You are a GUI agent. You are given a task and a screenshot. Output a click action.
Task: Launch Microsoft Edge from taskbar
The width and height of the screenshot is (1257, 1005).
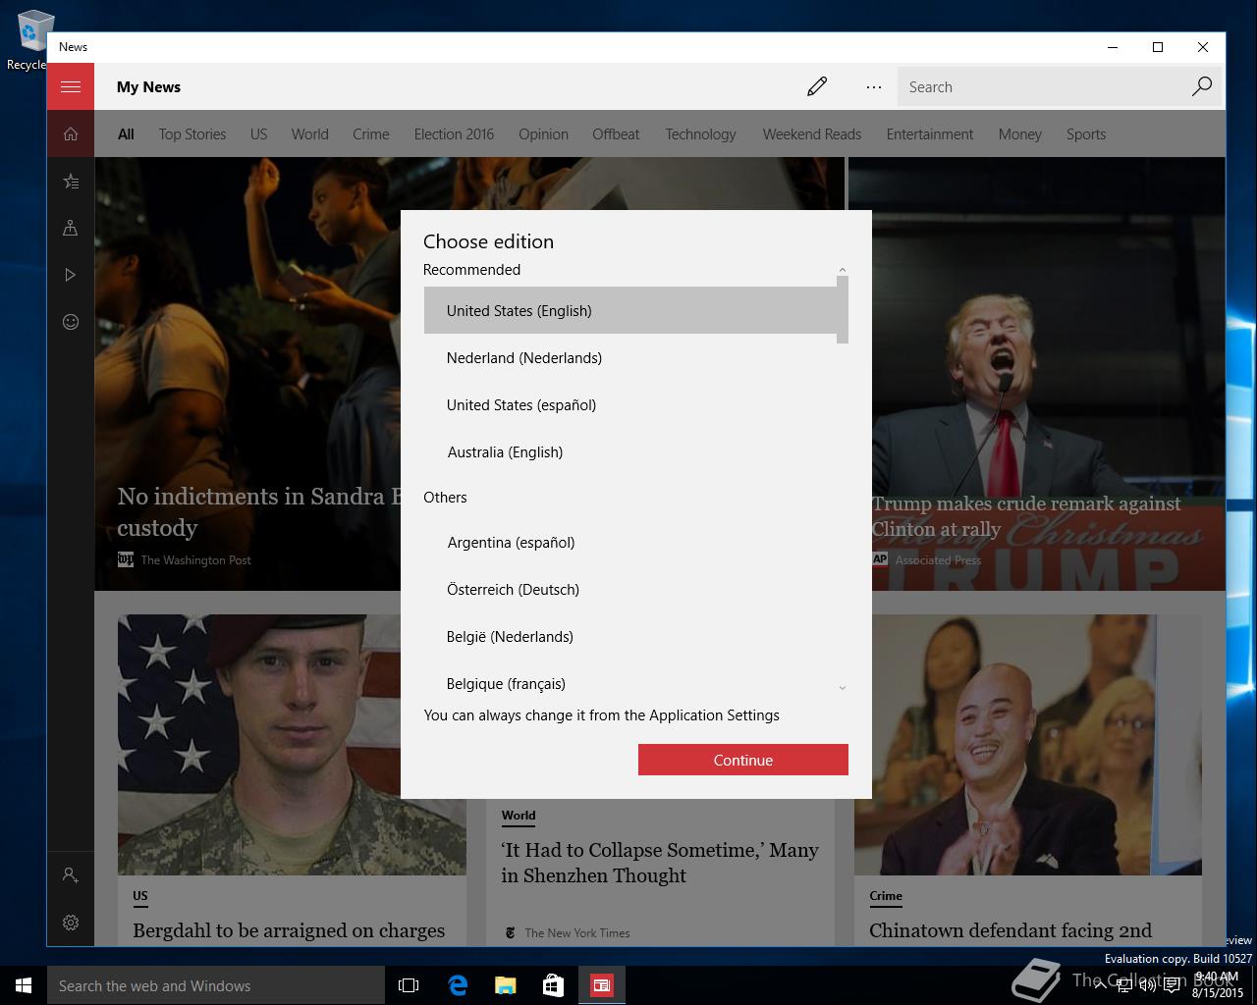[x=457, y=985]
